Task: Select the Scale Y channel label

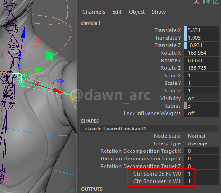Action: click(173, 83)
